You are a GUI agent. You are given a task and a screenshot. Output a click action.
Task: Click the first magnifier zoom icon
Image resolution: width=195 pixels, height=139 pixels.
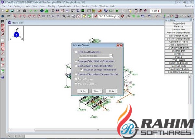coord(64,16)
